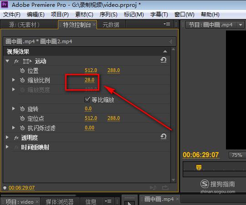
Task: Open the effect controls panel options menu
Action: [x=167, y=24]
